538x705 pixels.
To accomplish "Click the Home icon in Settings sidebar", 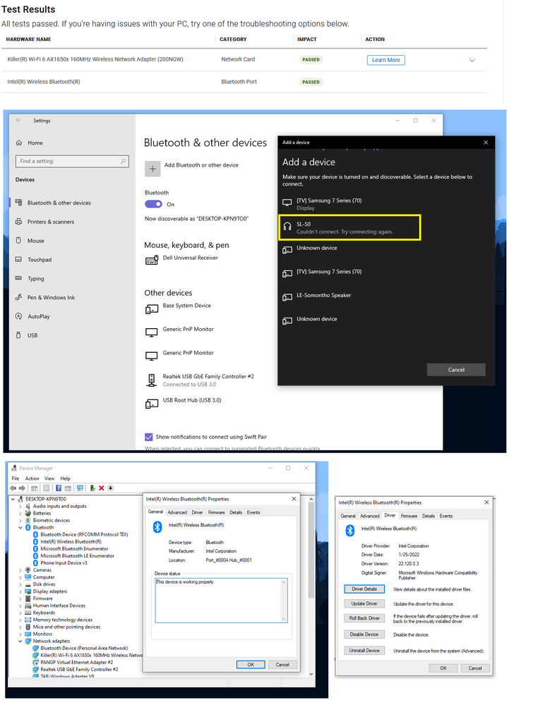I will (x=19, y=143).
